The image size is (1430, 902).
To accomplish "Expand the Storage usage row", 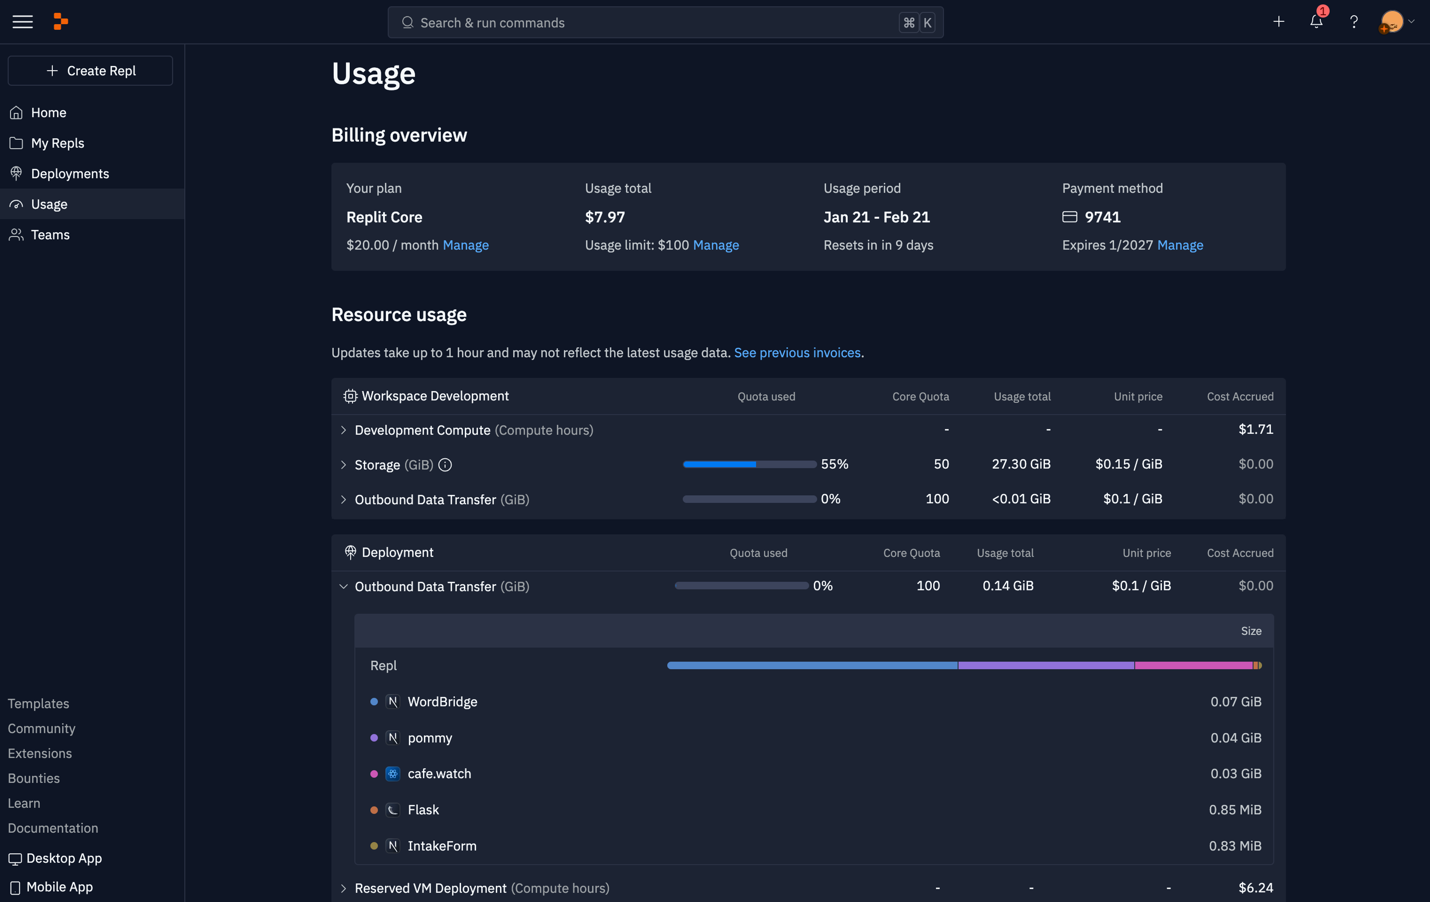I will tap(343, 465).
